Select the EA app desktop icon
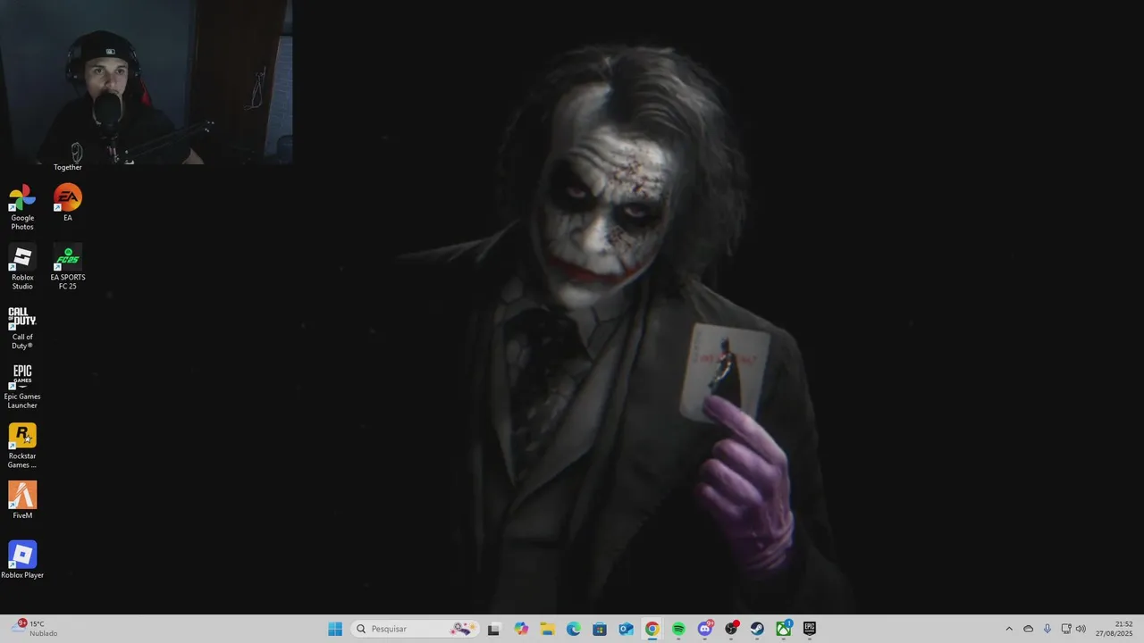This screenshot has width=1144, height=643. pos(67,203)
